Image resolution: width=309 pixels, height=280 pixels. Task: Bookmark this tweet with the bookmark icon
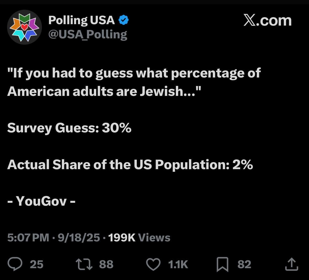pyautogui.click(x=222, y=264)
